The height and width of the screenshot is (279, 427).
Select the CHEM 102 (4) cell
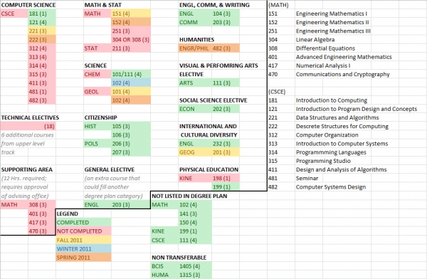coord(131,83)
